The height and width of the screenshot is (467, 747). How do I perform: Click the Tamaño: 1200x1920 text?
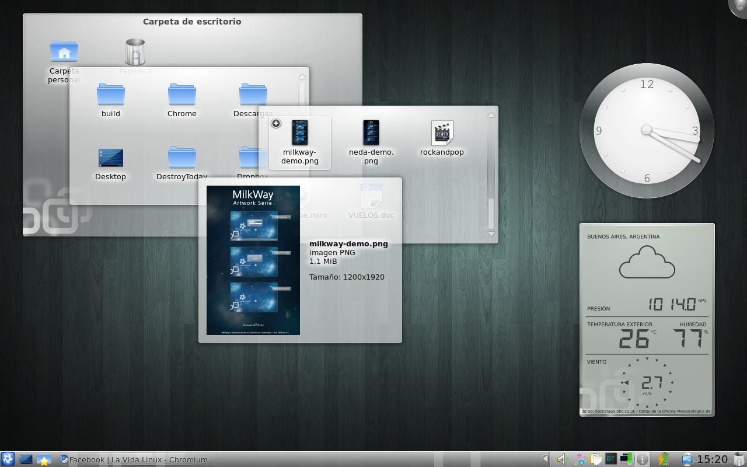pyautogui.click(x=347, y=277)
